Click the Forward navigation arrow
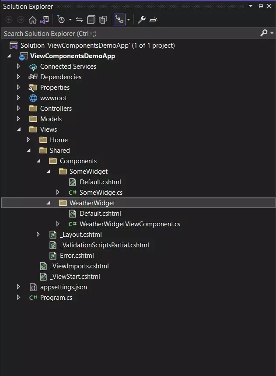 [x=21, y=20]
